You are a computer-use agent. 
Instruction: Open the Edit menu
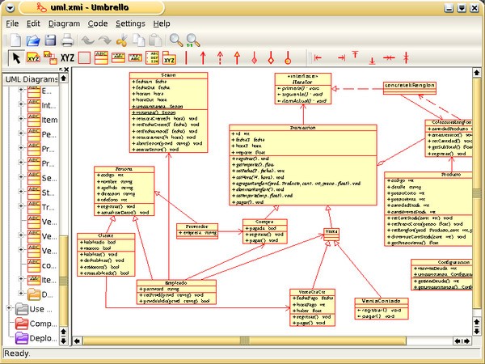(33, 23)
